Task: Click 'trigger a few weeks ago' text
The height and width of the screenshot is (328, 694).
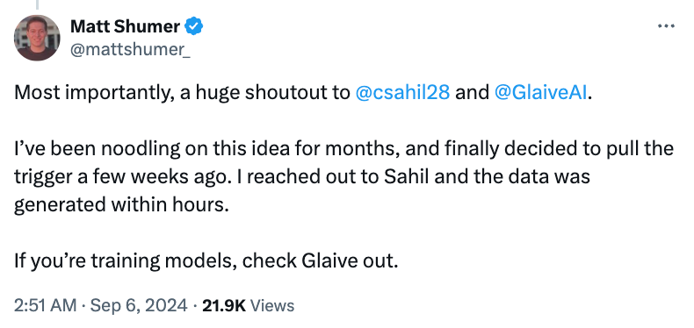Action: click(117, 176)
